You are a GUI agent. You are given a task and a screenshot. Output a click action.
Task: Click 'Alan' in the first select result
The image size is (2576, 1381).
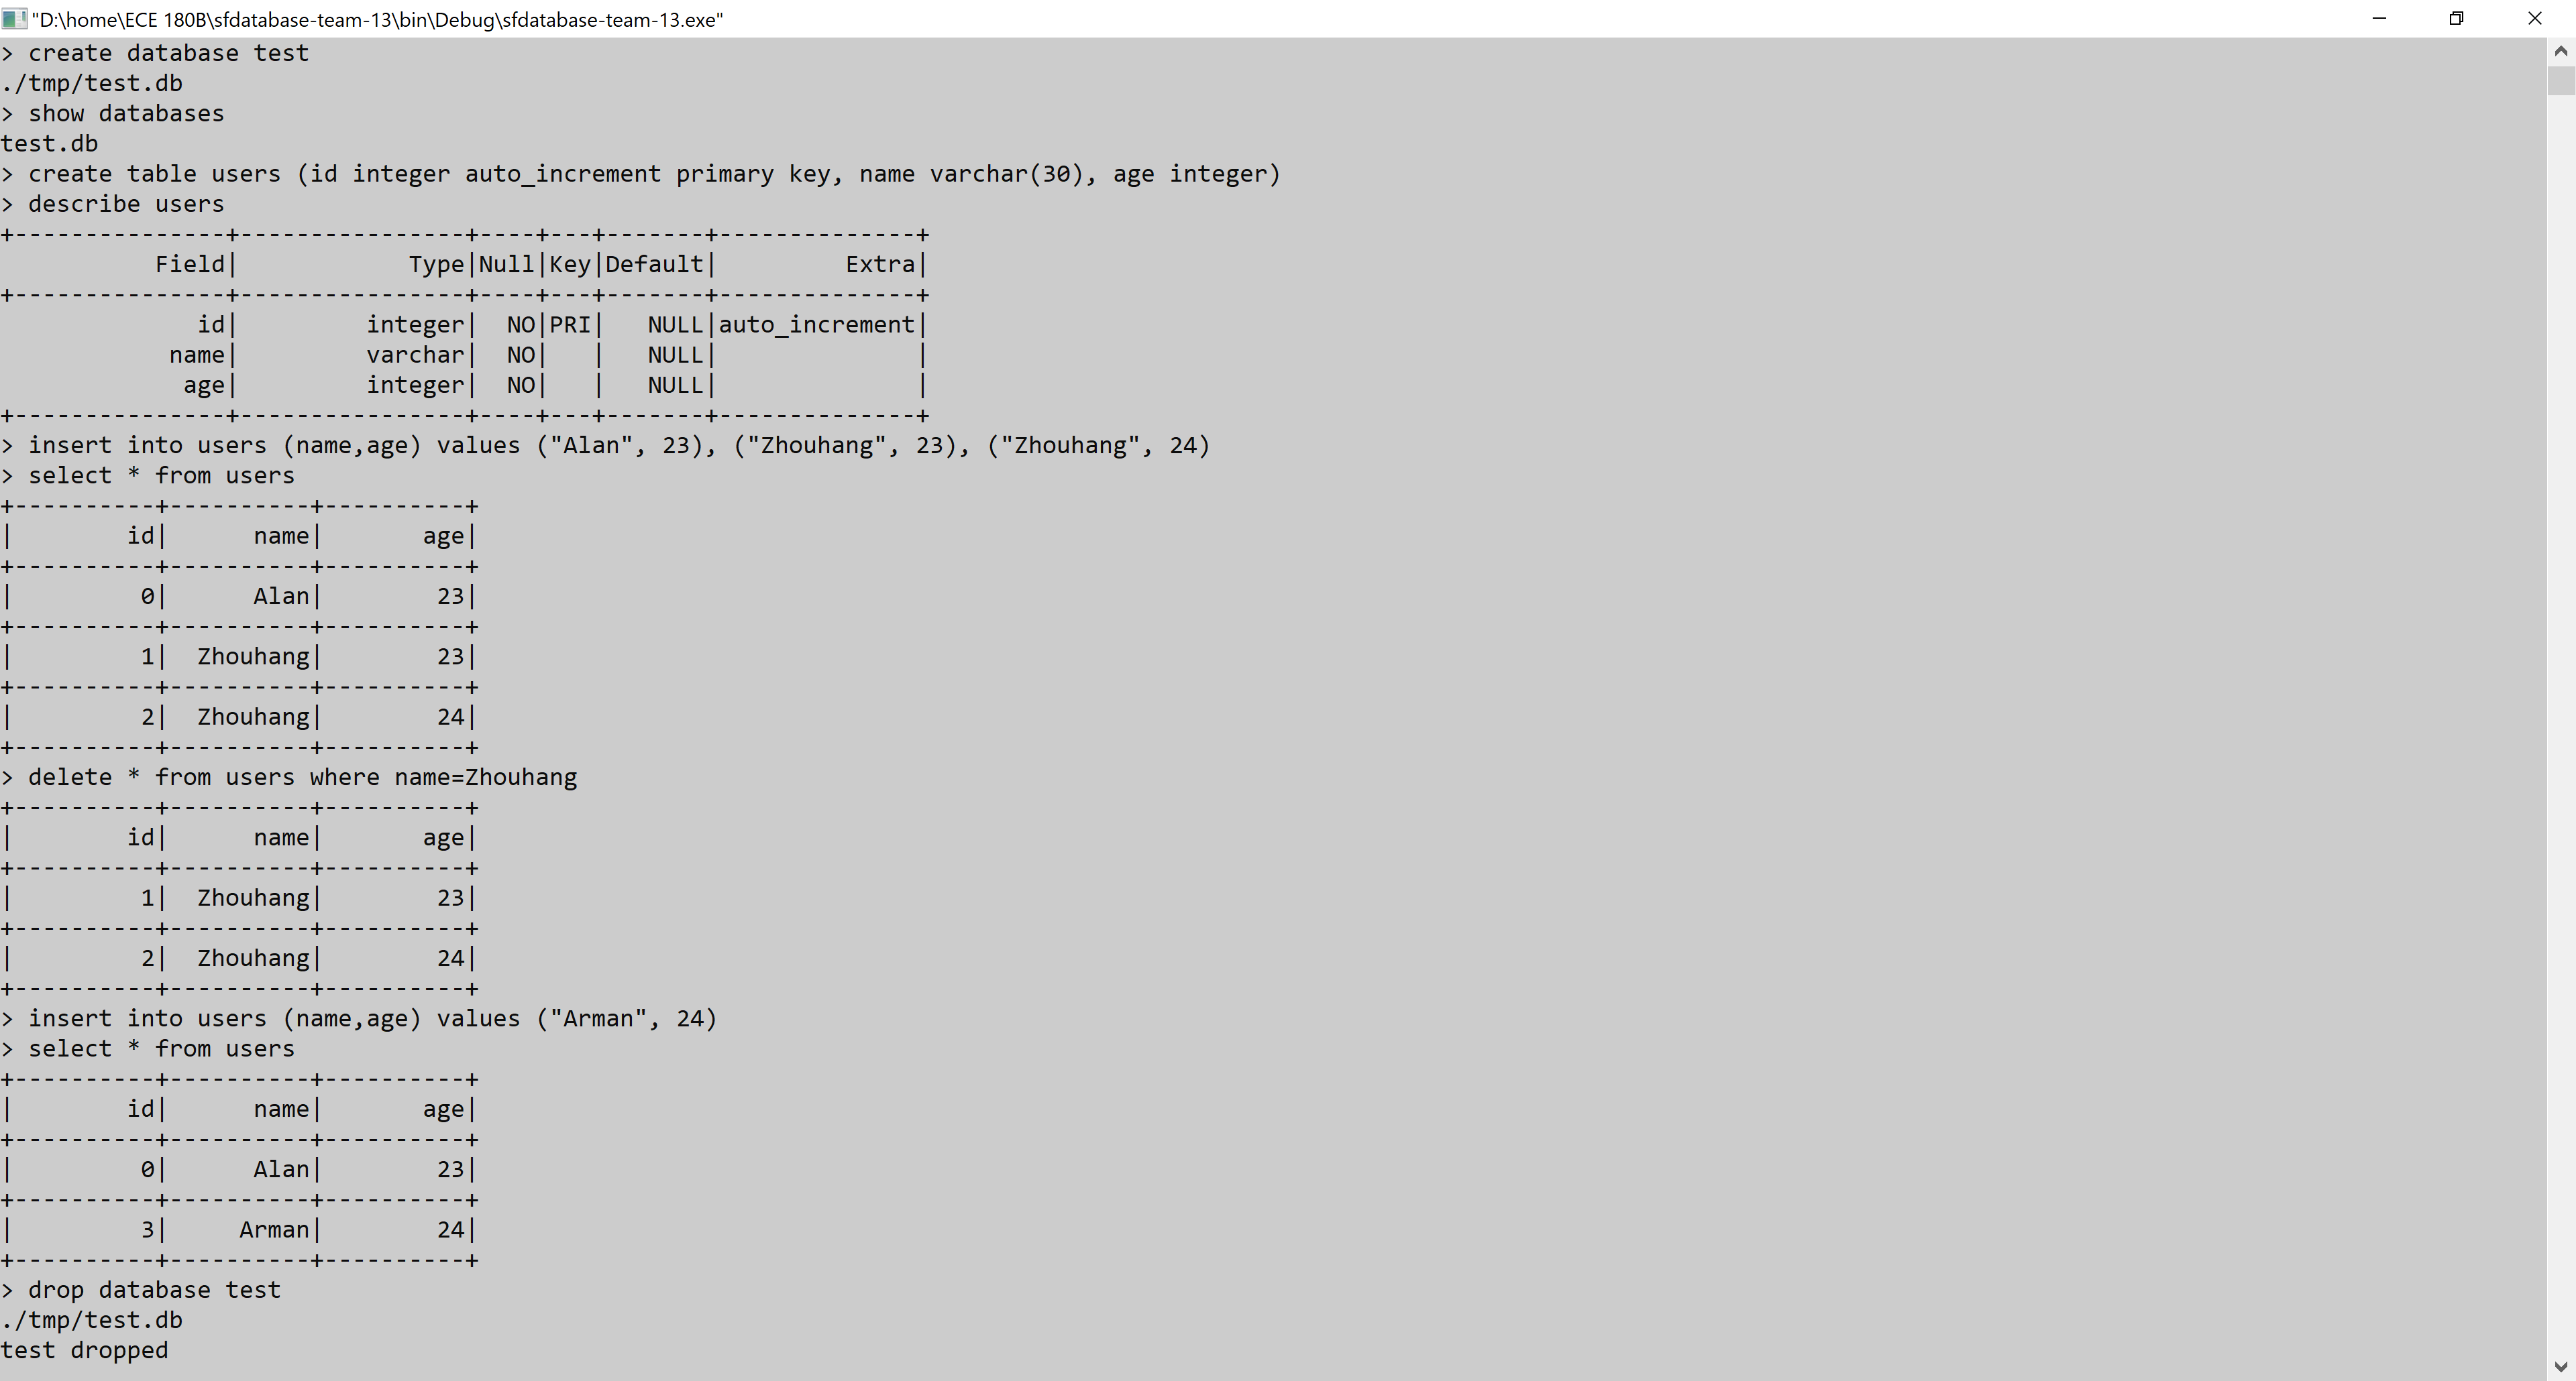click(281, 597)
